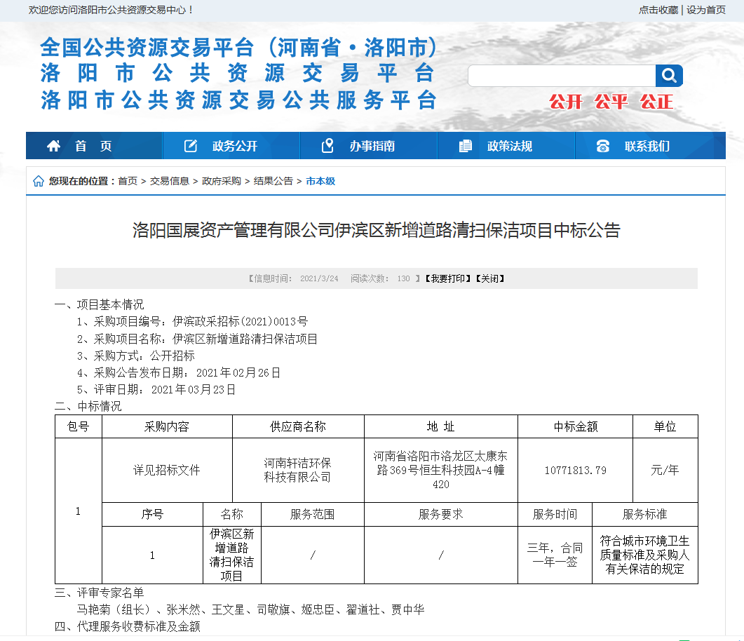Screen dimensions: 744x641
Task: Select 政策法规 in the navigation bar
Action: (x=510, y=146)
